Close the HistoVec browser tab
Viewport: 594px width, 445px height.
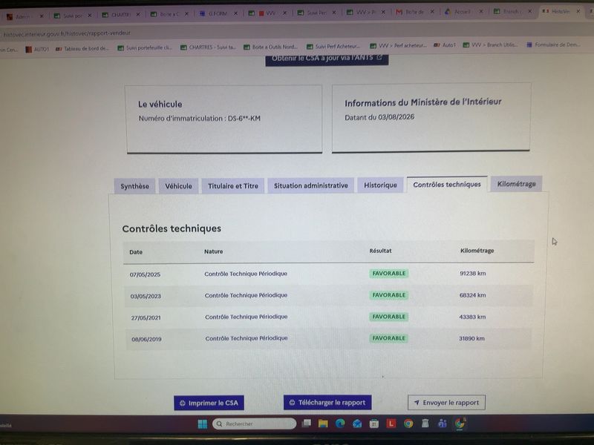[578, 11]
